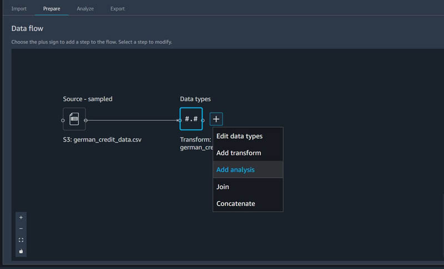Image resolution: width=444 pixels, height=269 pixels.
Task: Choose Add transform from menu
Action: tap(248, 153)
